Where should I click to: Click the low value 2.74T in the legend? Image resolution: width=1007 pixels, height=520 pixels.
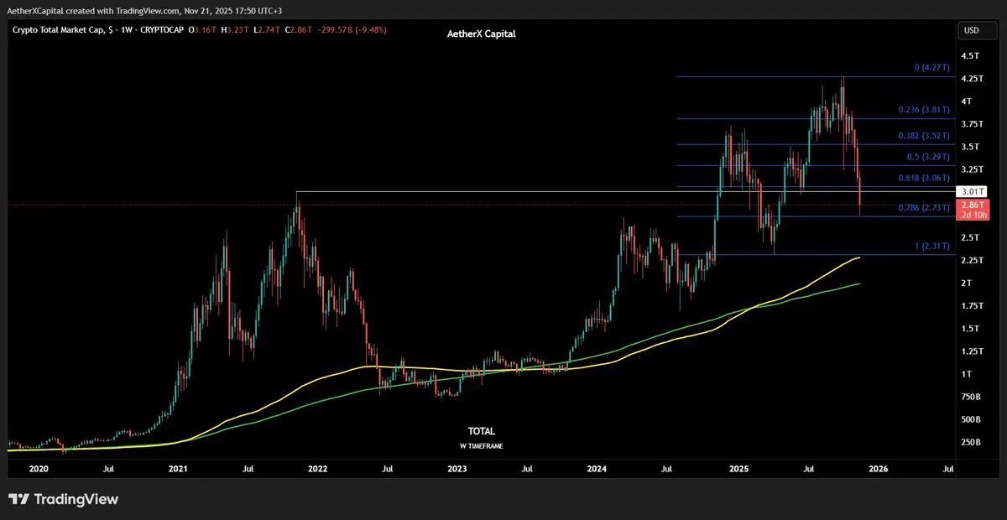tap(268, 30)
